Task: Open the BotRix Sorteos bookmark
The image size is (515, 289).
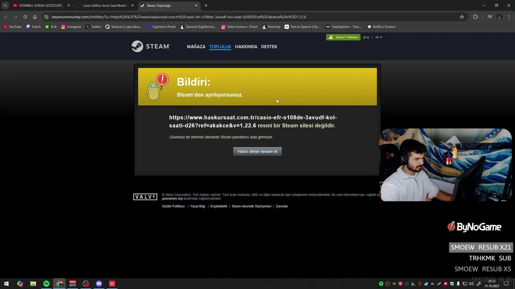Action: [381, 27]
